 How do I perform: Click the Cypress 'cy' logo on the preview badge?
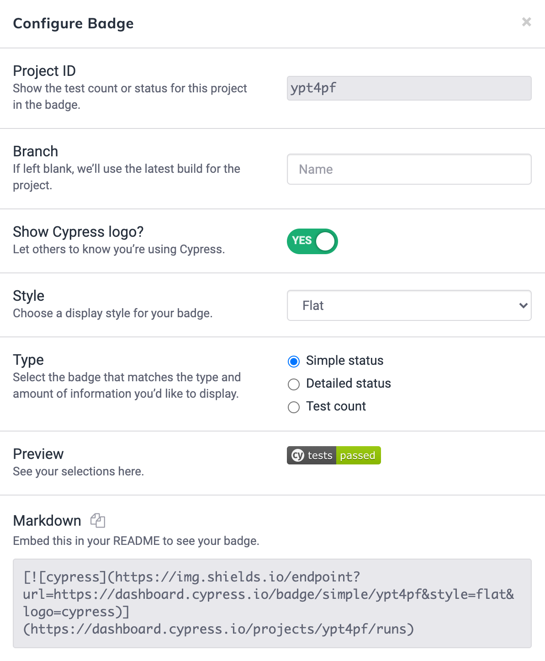297,455
